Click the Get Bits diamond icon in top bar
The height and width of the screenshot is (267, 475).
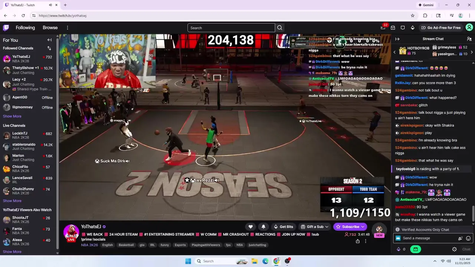[412, 28]
